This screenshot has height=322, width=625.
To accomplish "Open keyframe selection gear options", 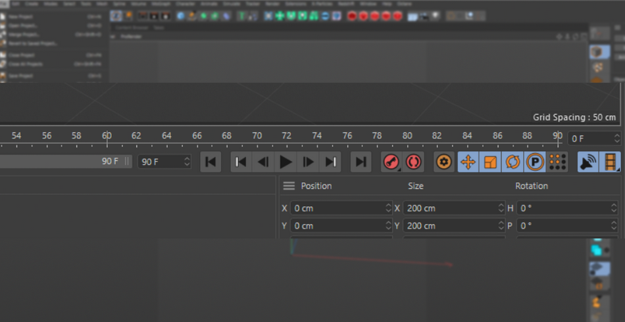I will pos(444,162).
